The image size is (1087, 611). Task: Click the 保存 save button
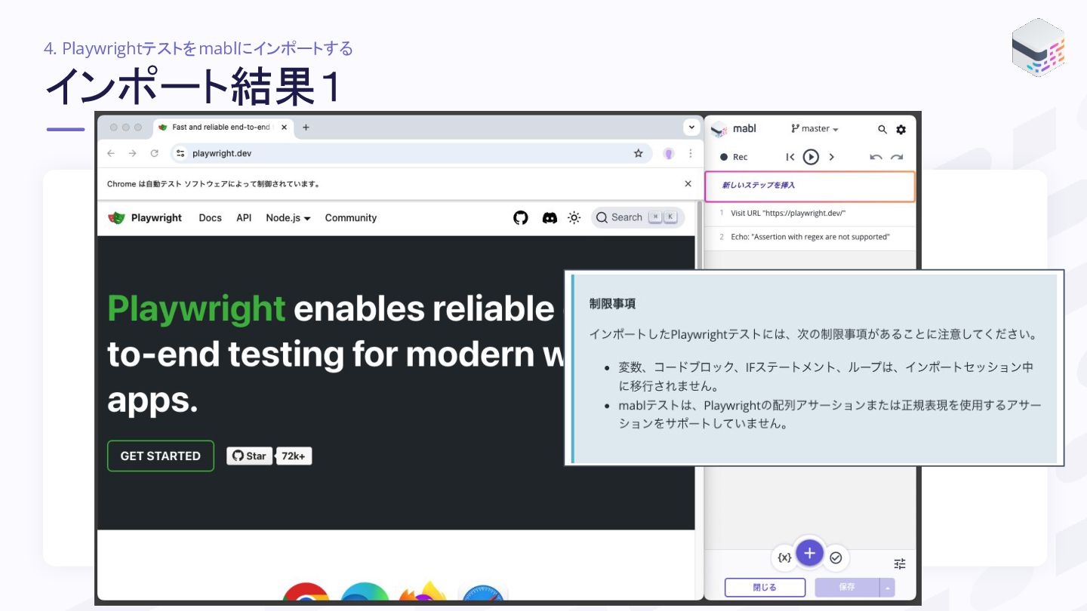tap(847, 587)
